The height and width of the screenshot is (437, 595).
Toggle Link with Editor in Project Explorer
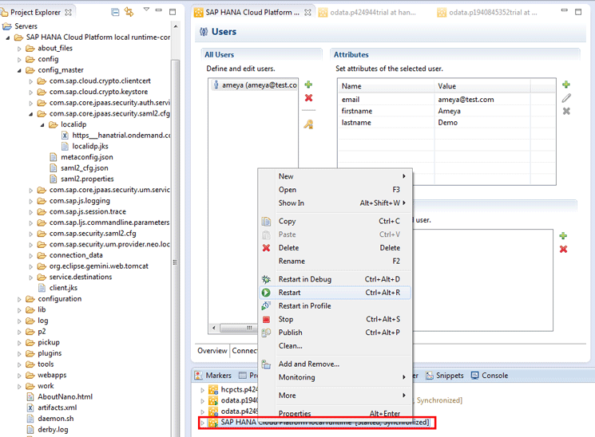[129, 12]
